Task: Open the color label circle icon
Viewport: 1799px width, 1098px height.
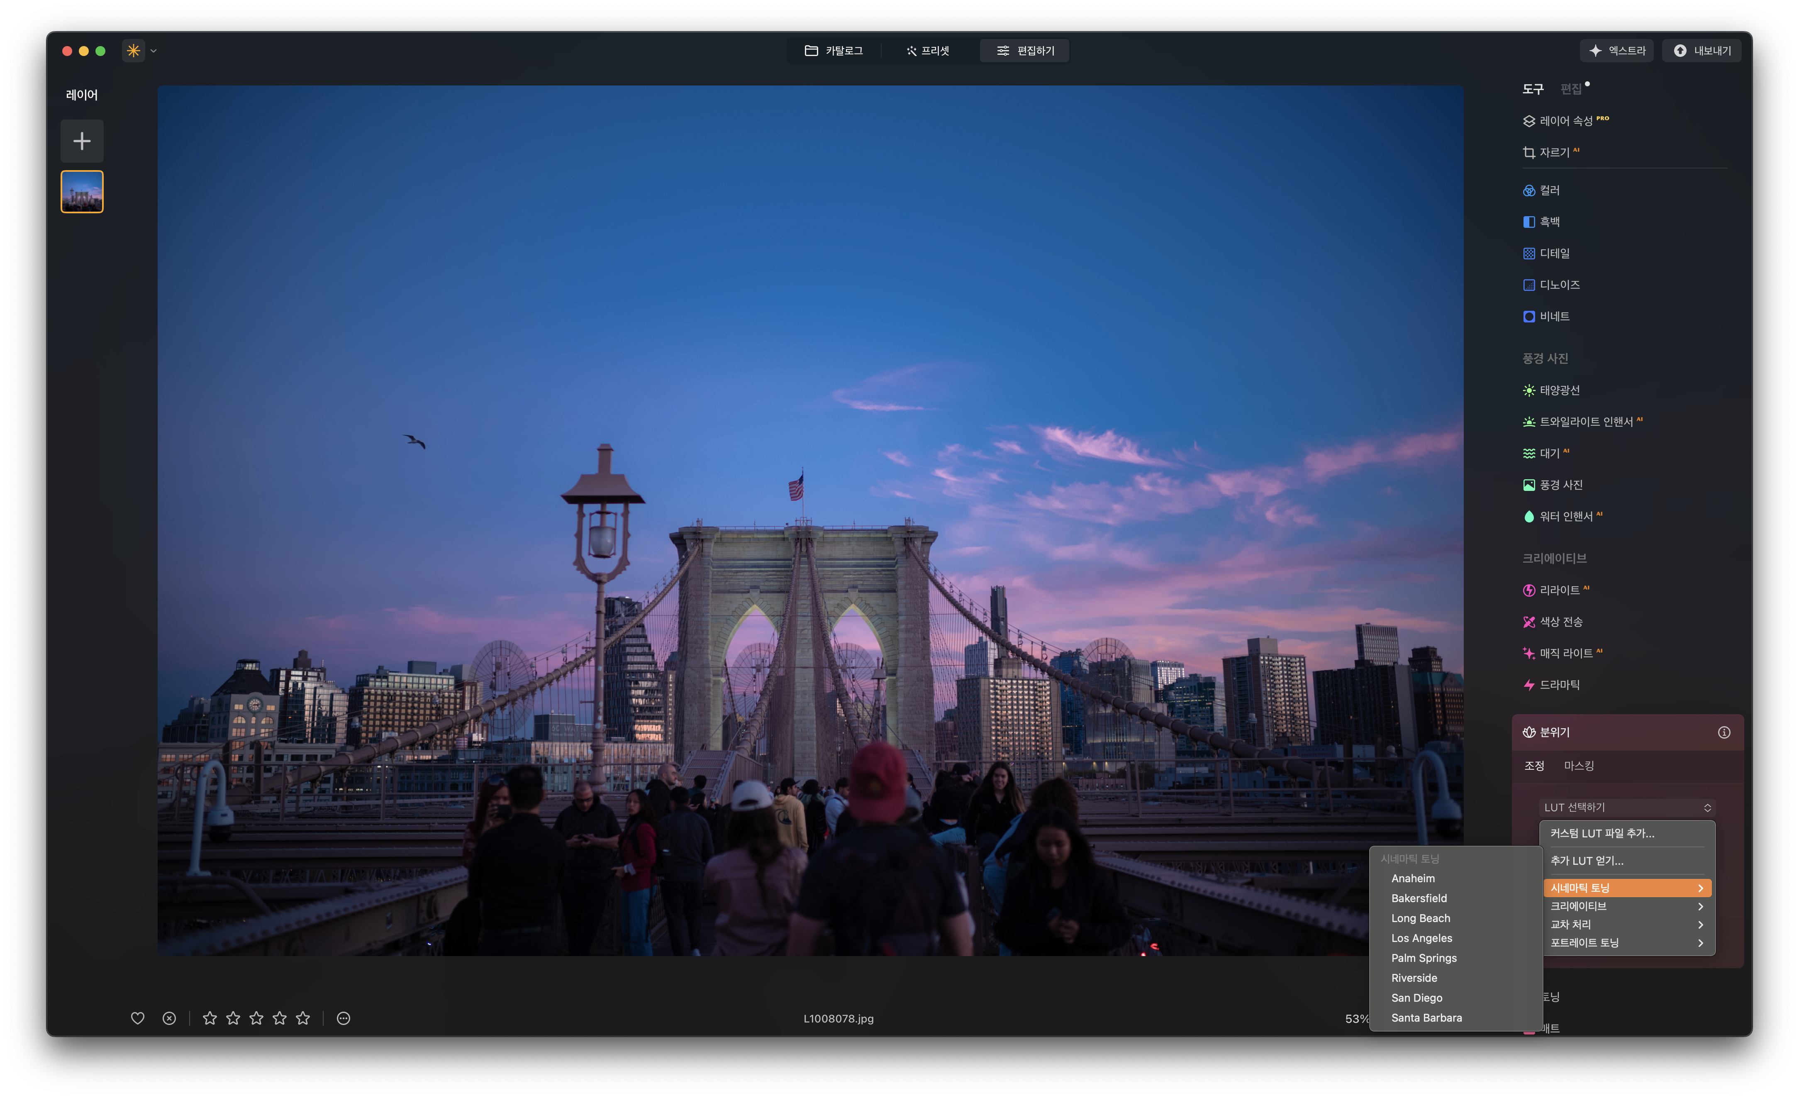Action: (x=343, y=1017)
